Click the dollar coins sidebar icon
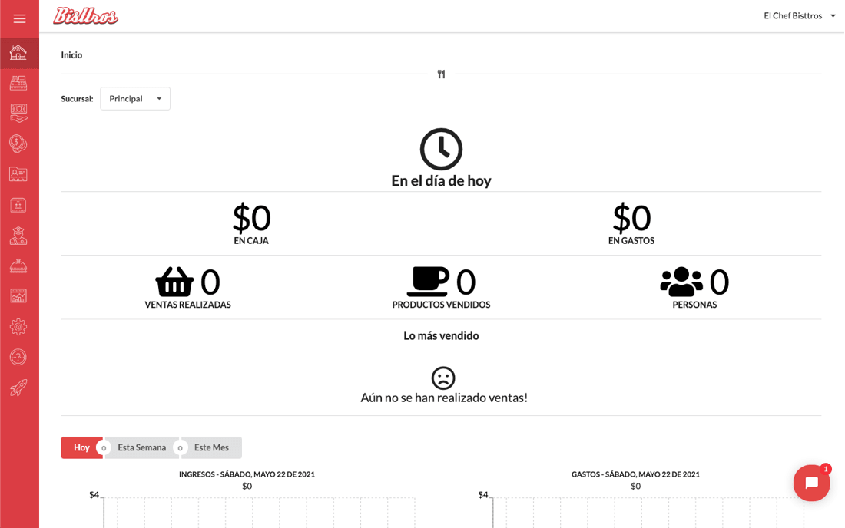The height and width of the screenshot is (528, 845). tap(18, 144)
